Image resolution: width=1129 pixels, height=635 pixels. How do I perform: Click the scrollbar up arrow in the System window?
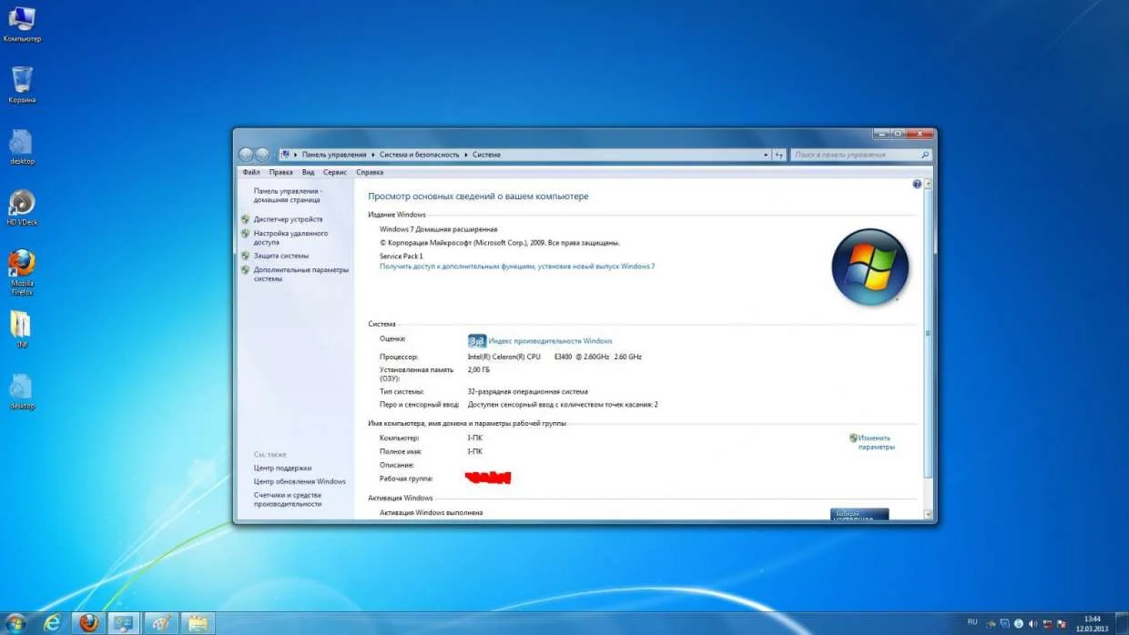(x=929, y=184)
